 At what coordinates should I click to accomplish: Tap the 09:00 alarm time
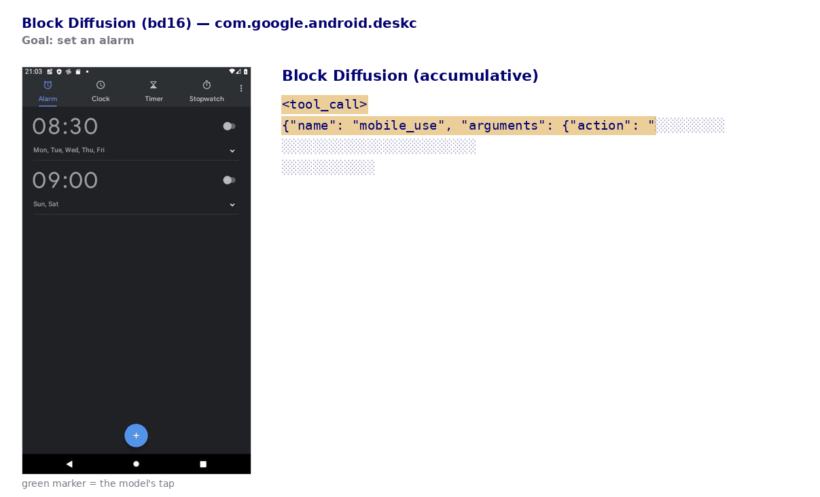click(65, 180)
